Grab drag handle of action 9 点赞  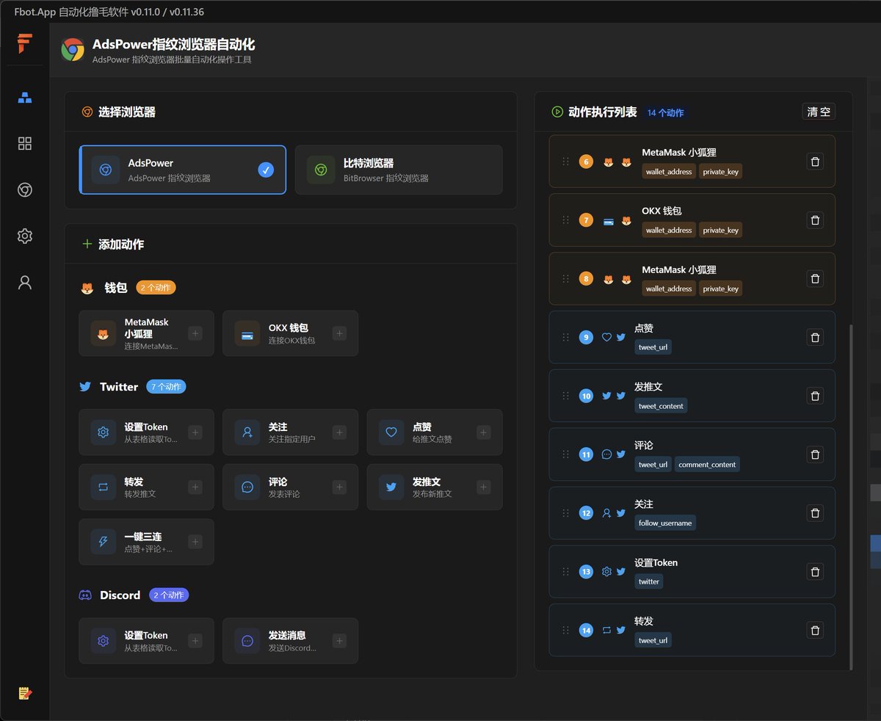pyautogui.click(x=565, y=337)
